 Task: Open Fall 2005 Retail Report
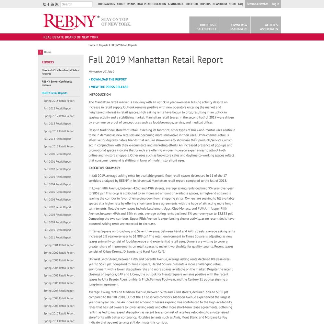tap(57, 192)
